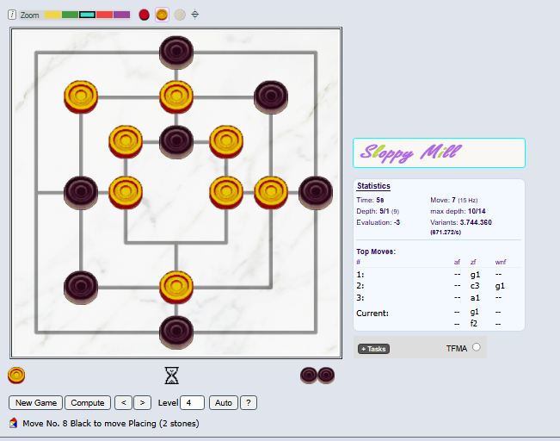Step forward one move with > button
This screenshot has height=441, width=560.
click(x=142, y=403)
